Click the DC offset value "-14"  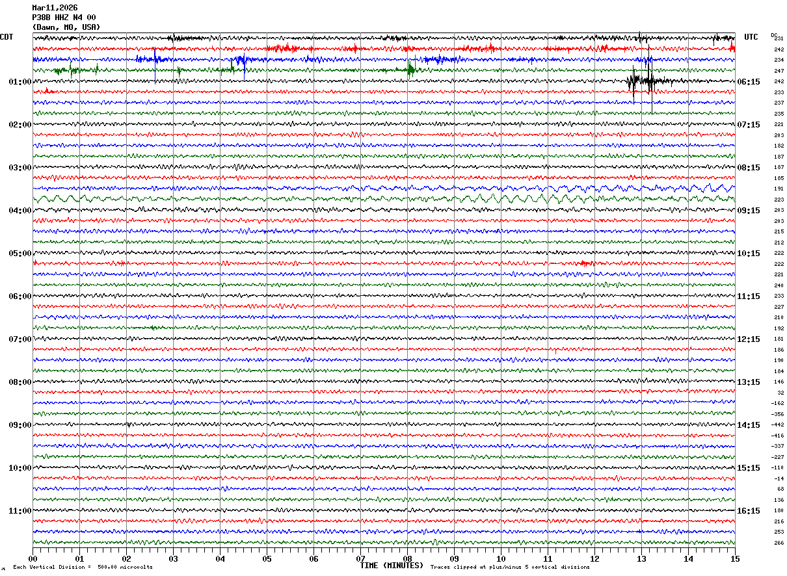(779, 478)
